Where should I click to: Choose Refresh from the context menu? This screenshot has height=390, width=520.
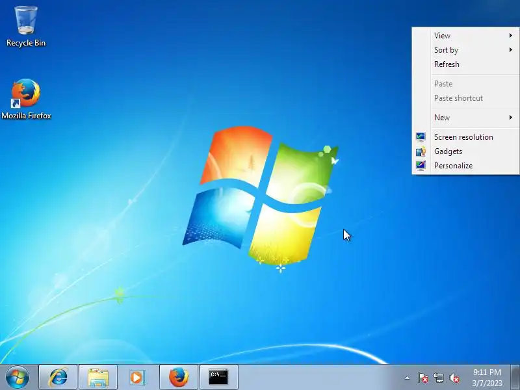(x=466, y=64)
